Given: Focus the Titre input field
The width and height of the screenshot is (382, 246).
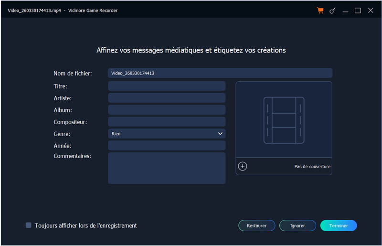Looking at the screenshot, I should (x=167, y=86).
